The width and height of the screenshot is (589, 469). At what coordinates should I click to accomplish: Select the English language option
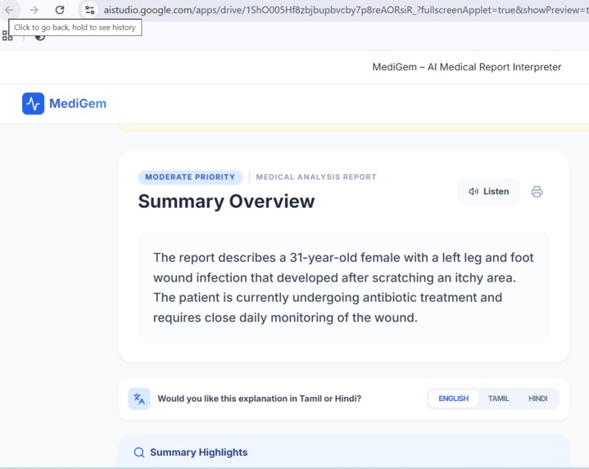tap(453, 399)
